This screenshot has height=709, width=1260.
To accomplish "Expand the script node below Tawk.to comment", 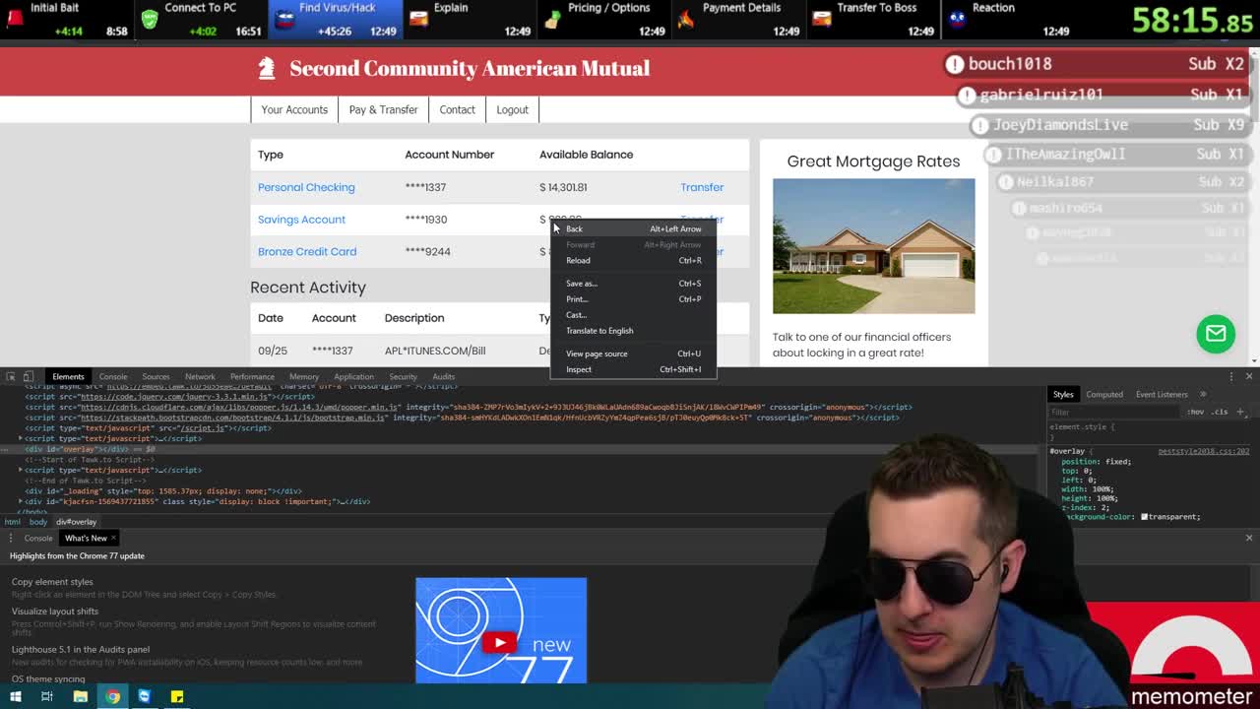I will pyautogui.click(x=21, y=470).
